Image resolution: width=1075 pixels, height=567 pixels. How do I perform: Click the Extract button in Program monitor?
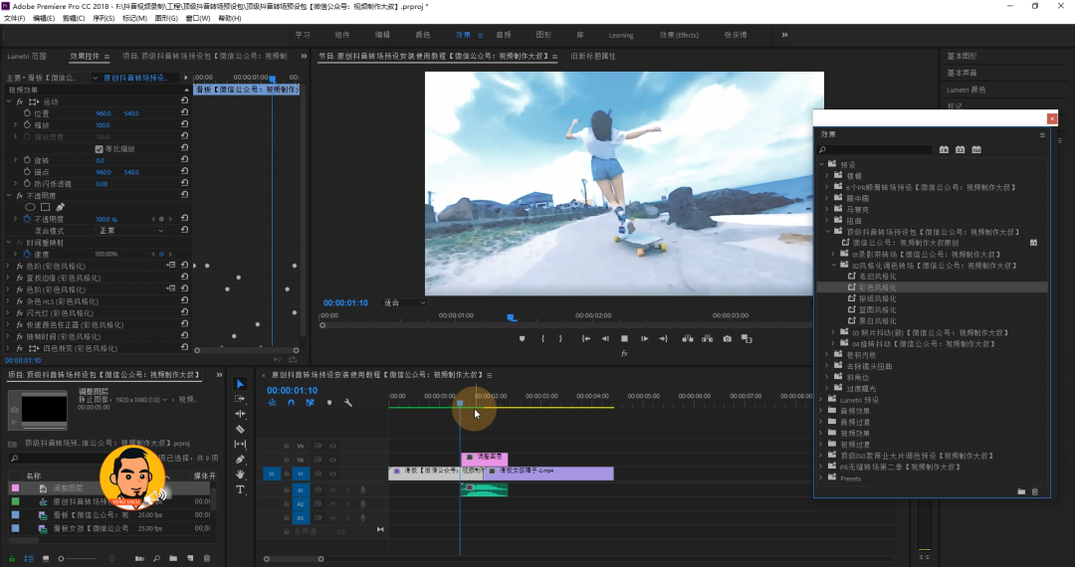707,338
